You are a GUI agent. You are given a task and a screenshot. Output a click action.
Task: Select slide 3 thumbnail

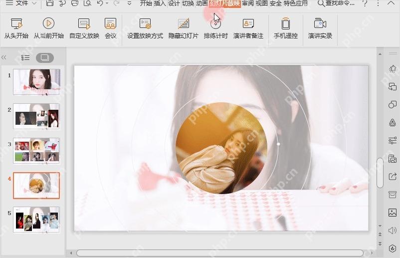36,151
